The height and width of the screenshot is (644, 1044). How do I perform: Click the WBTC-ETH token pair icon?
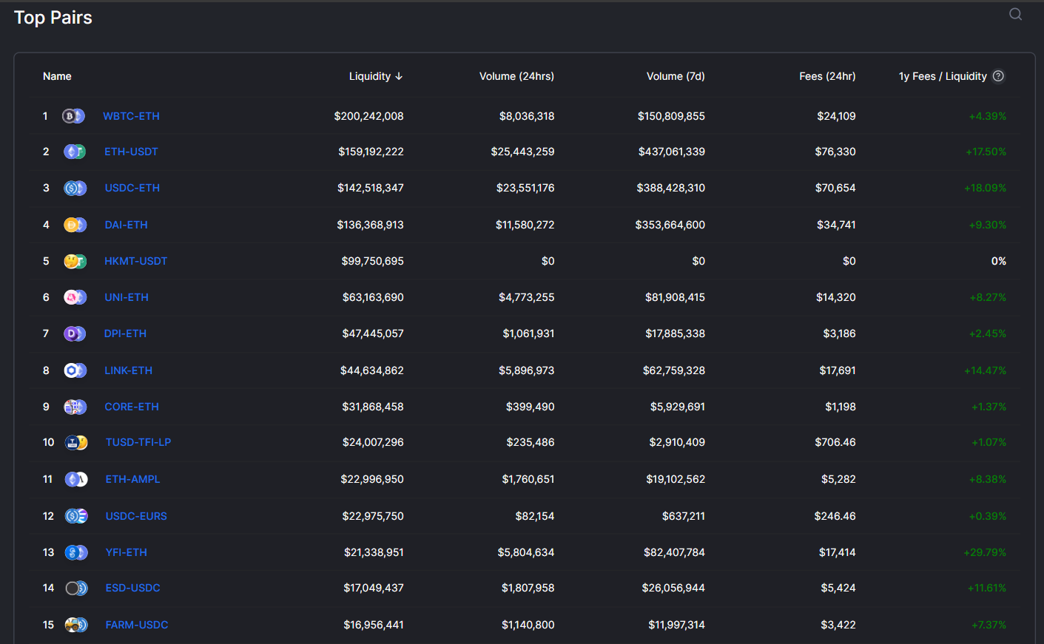click(73, 116)
